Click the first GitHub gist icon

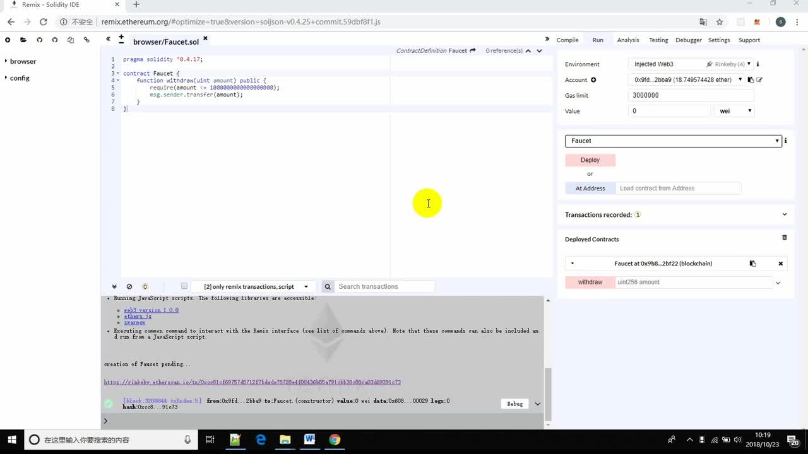(39, 40)
